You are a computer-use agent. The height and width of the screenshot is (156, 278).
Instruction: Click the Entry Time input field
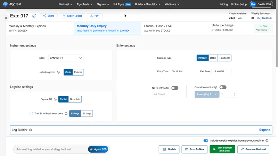180,72
